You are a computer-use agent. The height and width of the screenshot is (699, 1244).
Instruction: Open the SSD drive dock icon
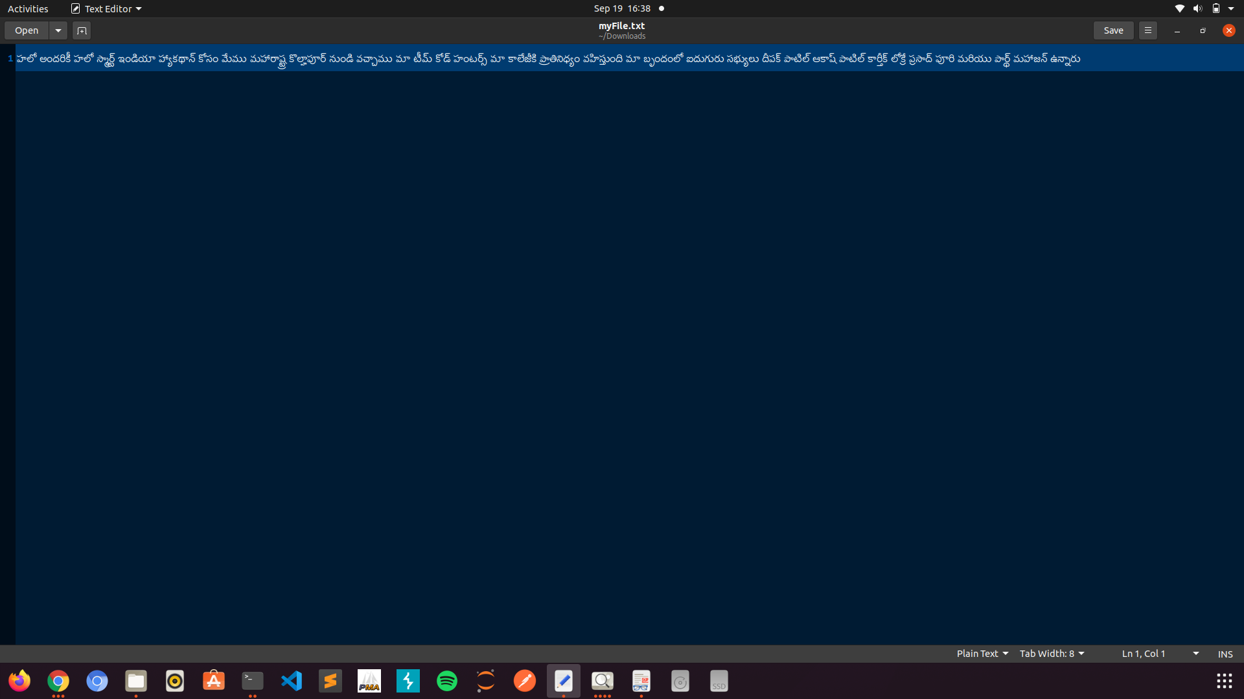[x=719, y=681]
